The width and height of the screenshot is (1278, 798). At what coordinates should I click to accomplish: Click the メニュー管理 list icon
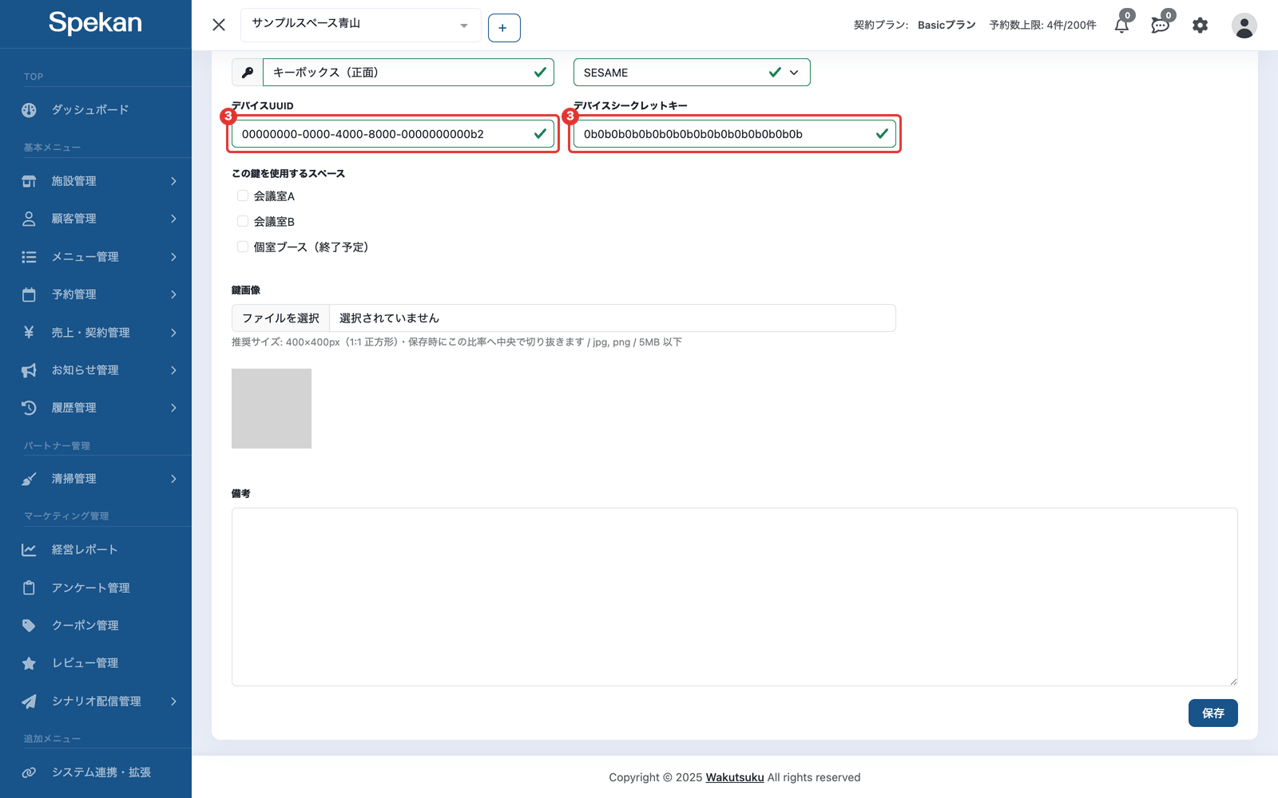click(29, 257)
